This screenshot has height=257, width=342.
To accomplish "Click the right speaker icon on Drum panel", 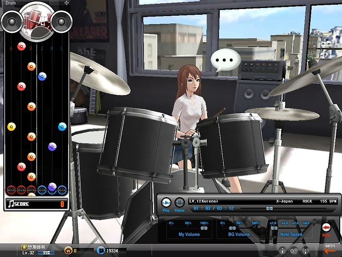I will pos(61,21).
